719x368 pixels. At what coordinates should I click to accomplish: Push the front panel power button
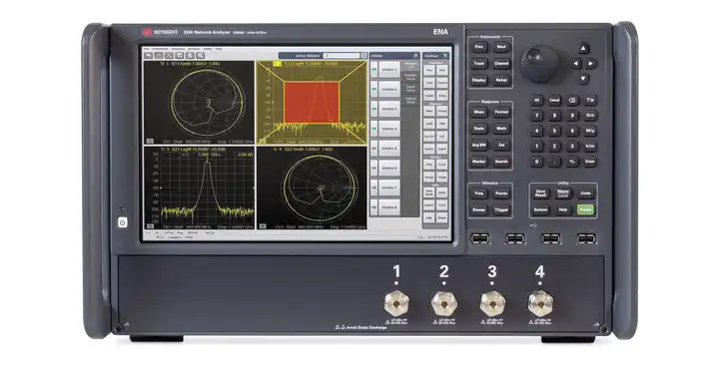[122, 222]
